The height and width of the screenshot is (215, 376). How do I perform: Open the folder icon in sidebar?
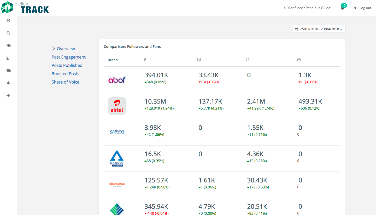(9, 71)
